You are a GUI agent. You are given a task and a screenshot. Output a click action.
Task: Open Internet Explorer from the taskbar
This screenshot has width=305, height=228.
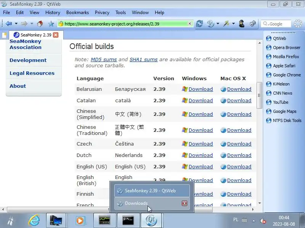point(34,220)
